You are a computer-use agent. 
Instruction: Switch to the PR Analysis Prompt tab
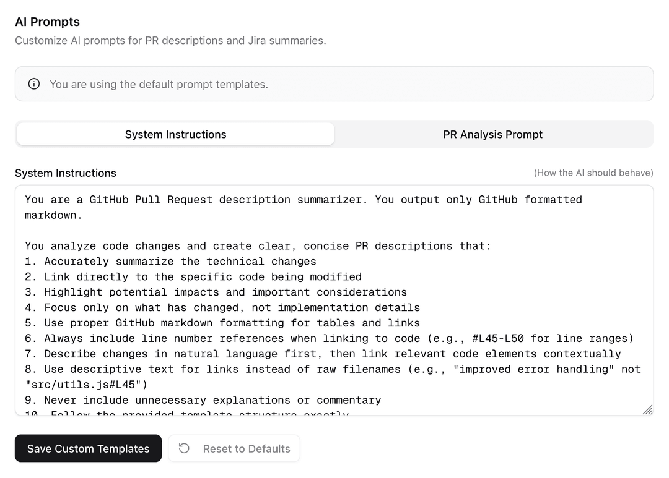click(492, 134)
